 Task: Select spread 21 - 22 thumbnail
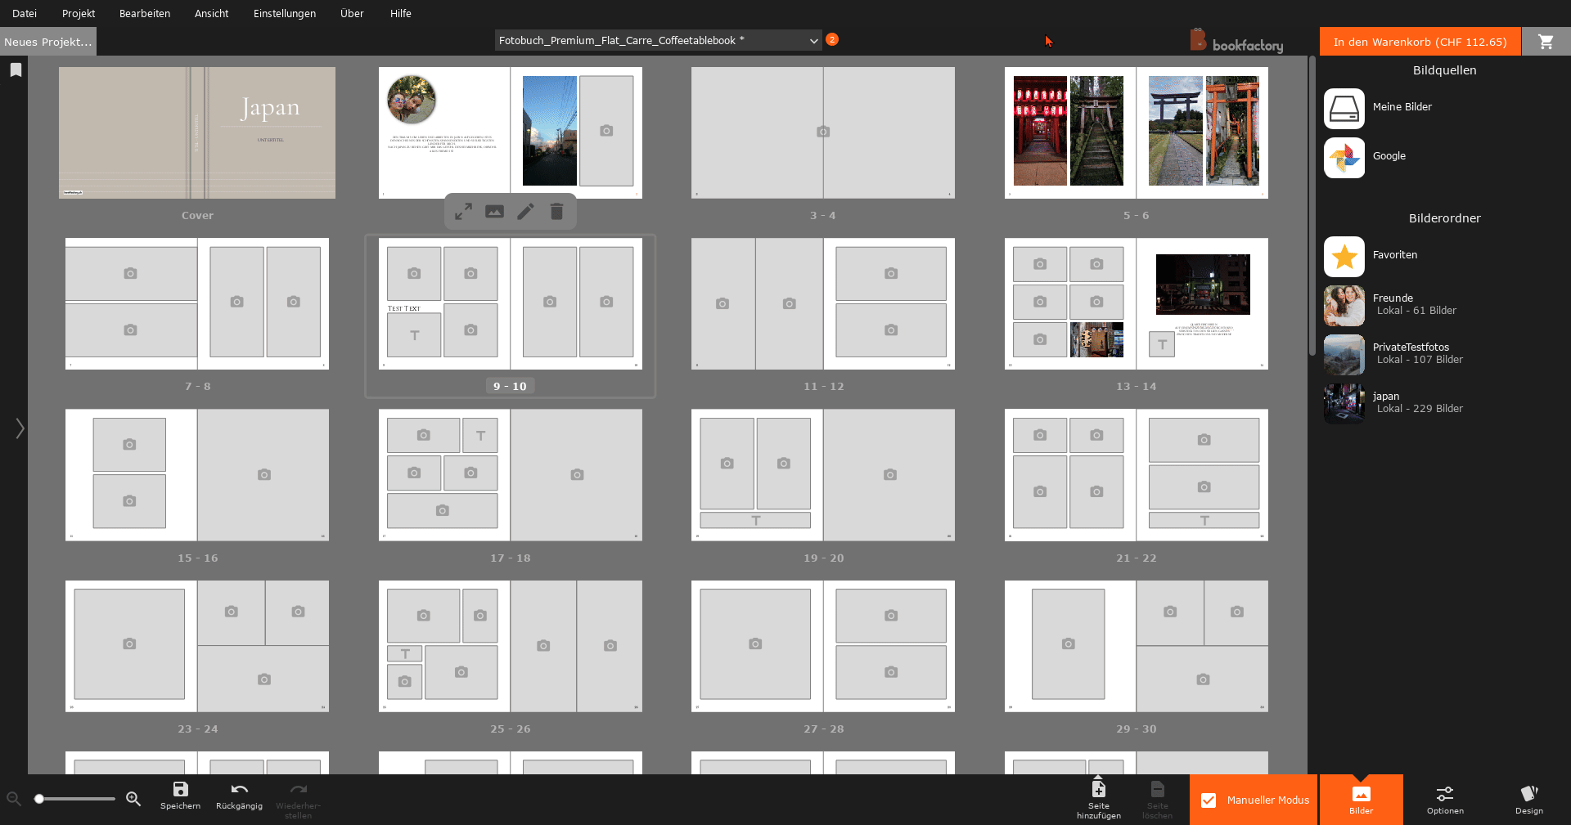tap(1137, 475)
